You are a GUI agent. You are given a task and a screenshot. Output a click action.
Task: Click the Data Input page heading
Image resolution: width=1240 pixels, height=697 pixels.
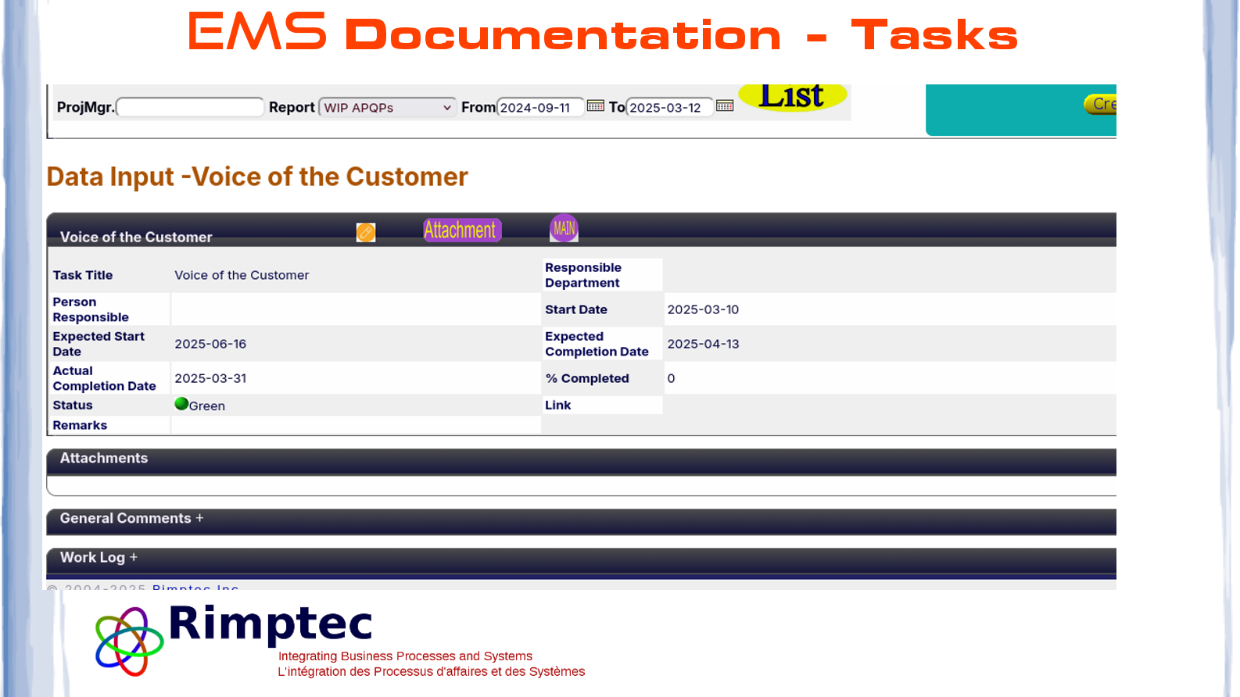tap(257, 177)
